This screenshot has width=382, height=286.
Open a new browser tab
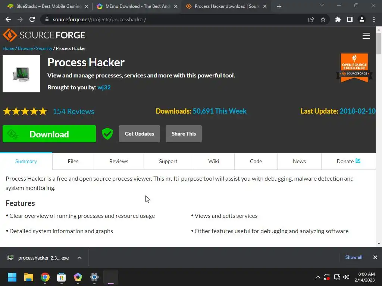pos(279,7)
